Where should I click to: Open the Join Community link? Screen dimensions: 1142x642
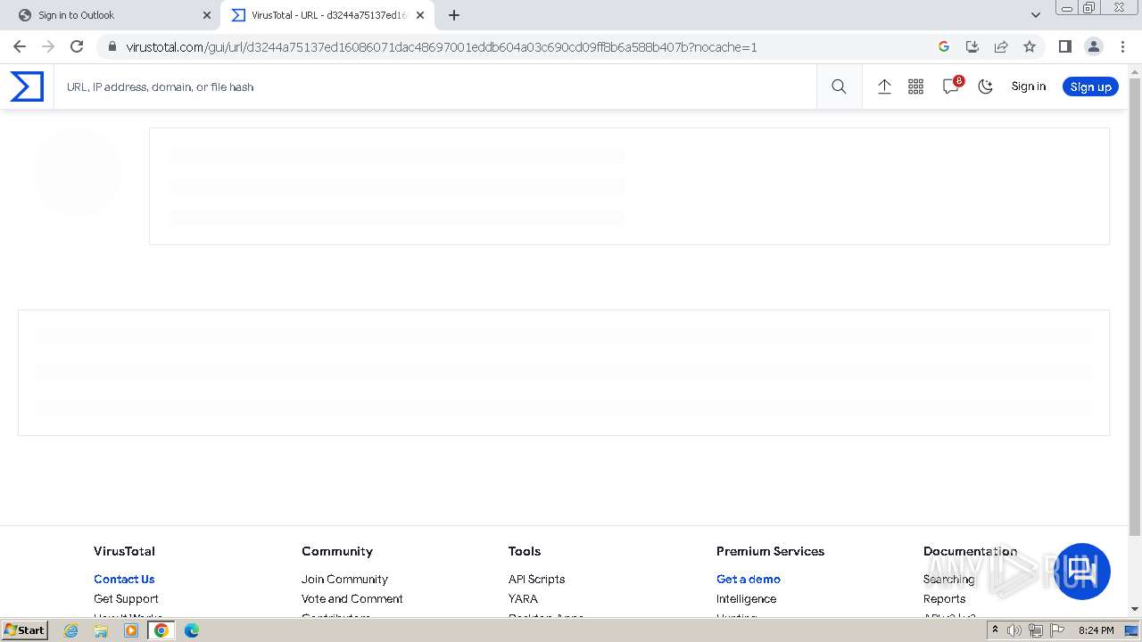point(344,579)
